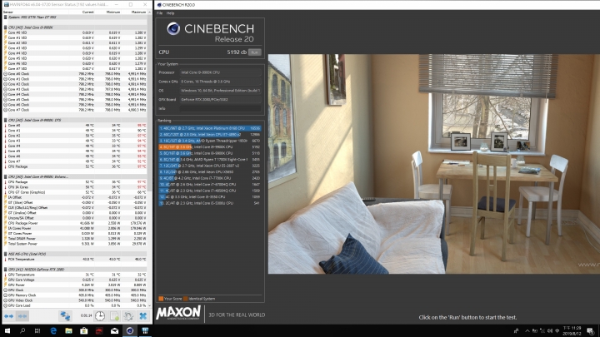Click the taskbar clock showing 11:28
Image resolution: width=600 pixels, height=337 pixels.
click(572, 331)
